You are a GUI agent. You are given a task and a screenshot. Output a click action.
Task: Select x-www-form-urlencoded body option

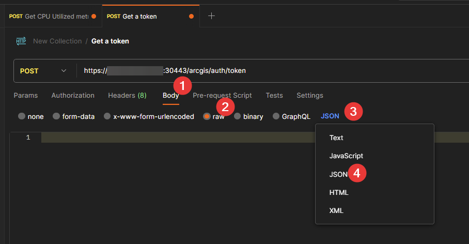[107, 116]
